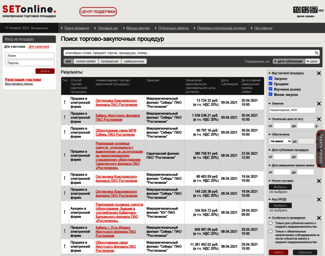This screenshot has height=256, width=325.
Task: Select the 'все' status filter tab
Action: pyautogui.click(x=68, y=61)
